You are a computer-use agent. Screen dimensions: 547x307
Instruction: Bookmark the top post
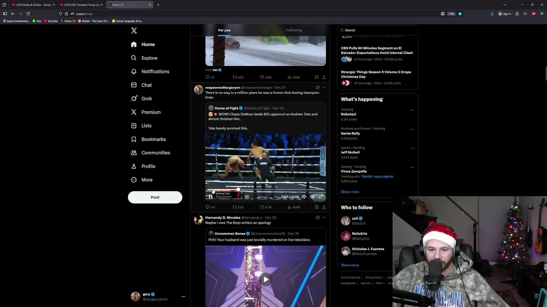(x=317, y=77)
